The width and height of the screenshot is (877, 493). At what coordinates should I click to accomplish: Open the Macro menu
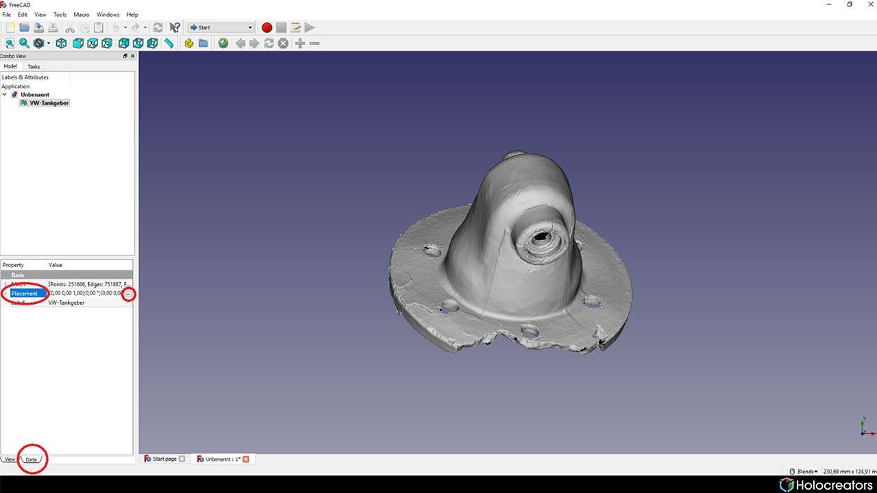(81, 14)
